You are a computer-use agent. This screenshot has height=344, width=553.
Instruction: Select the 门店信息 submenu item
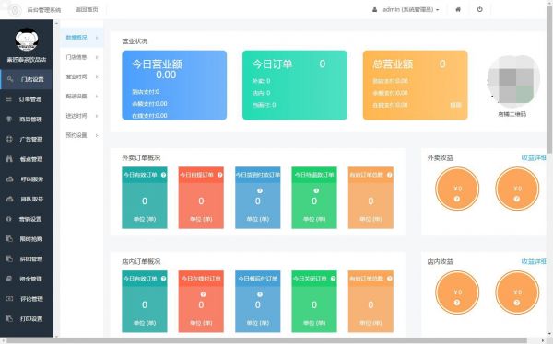tap(81, 57)
